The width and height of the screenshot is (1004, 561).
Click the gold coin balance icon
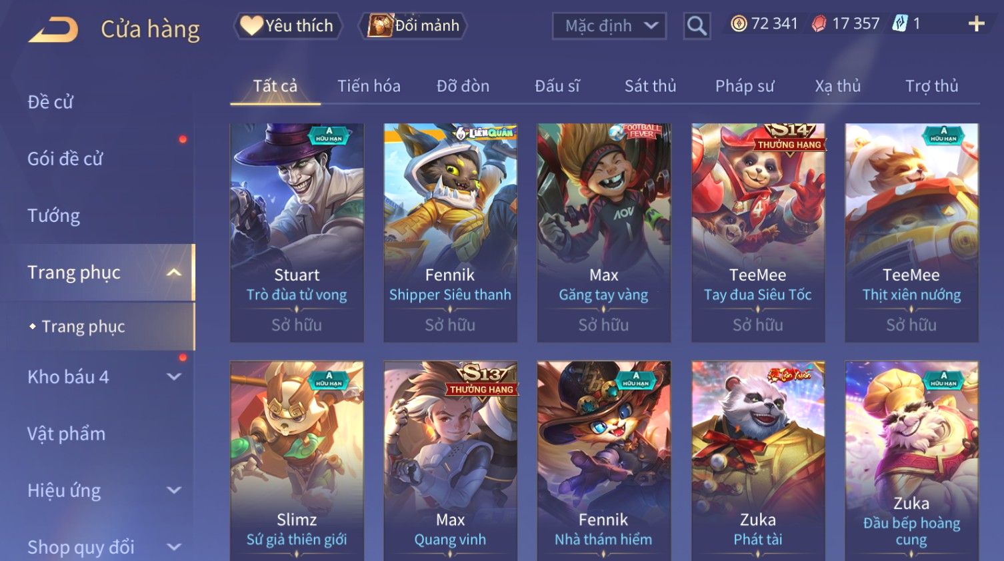point(739,24)
